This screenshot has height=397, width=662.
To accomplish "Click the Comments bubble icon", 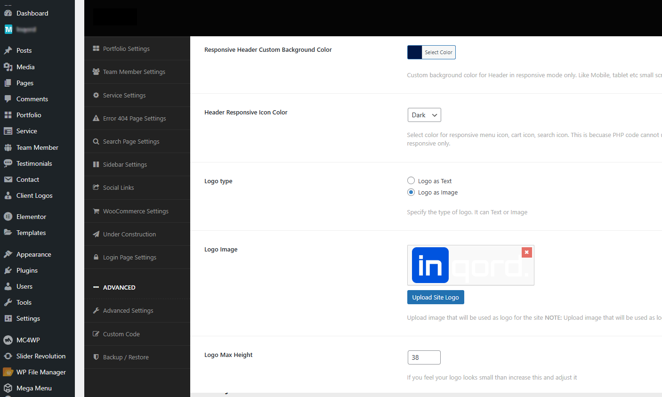I will coord(8,99).
